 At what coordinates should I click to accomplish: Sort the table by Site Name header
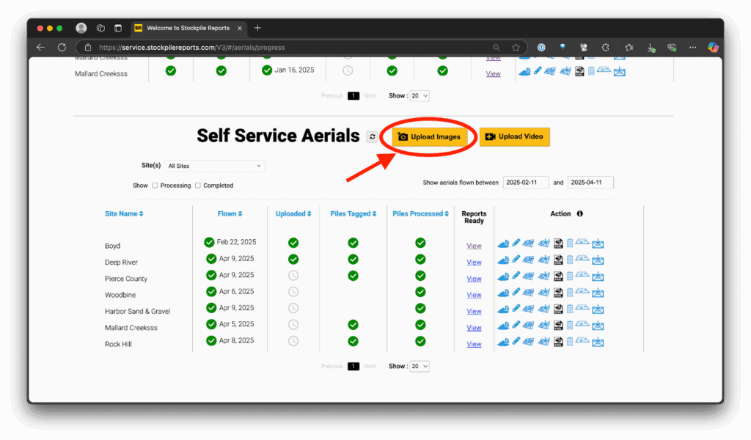click(124, 214)
